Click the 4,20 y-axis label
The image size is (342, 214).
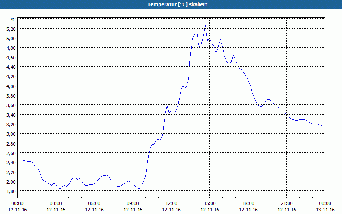12,77
